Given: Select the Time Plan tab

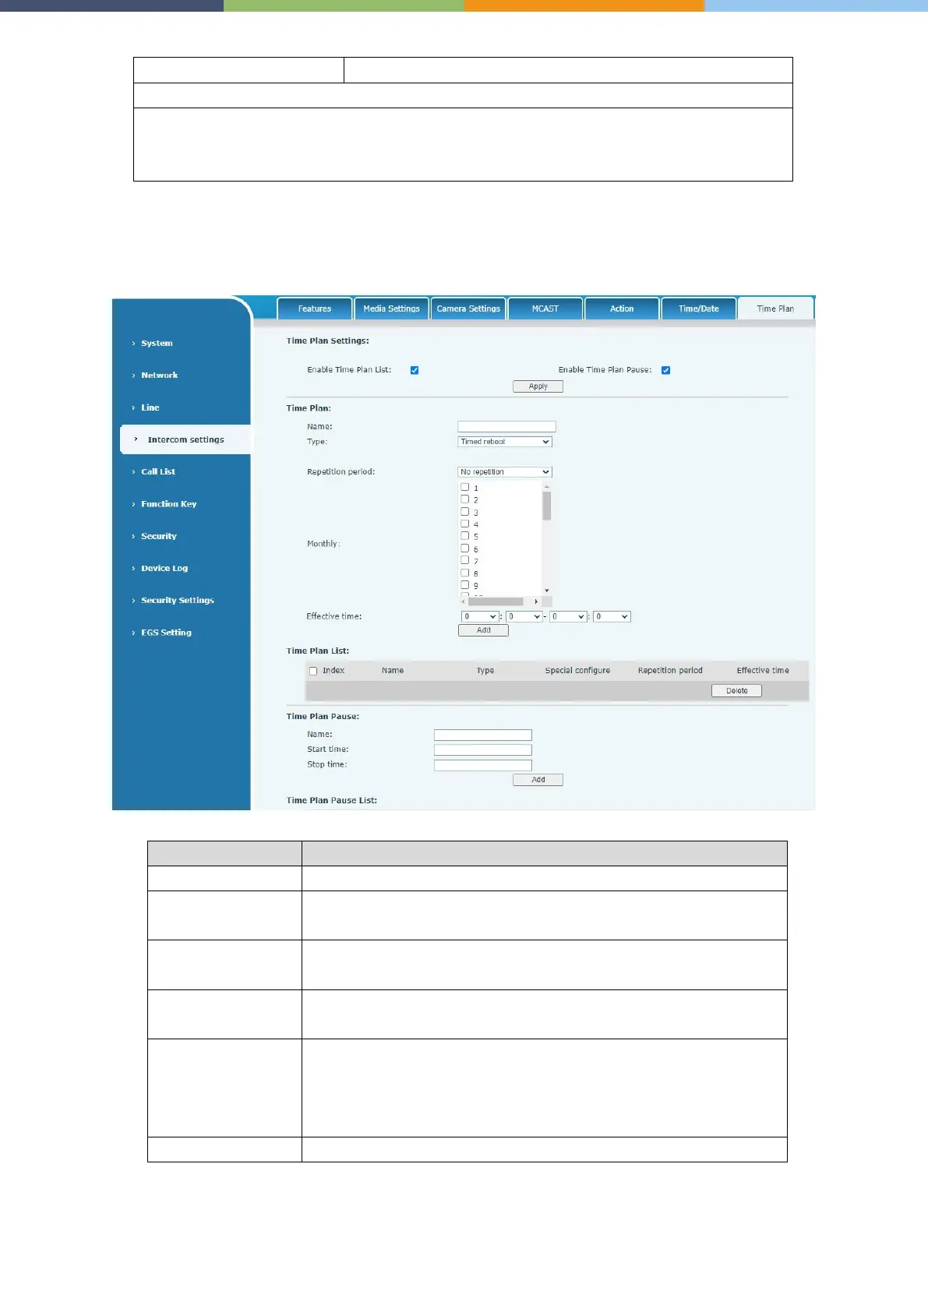Looking at the screenshot, I should pyautogui.click(x=775, y=309).
